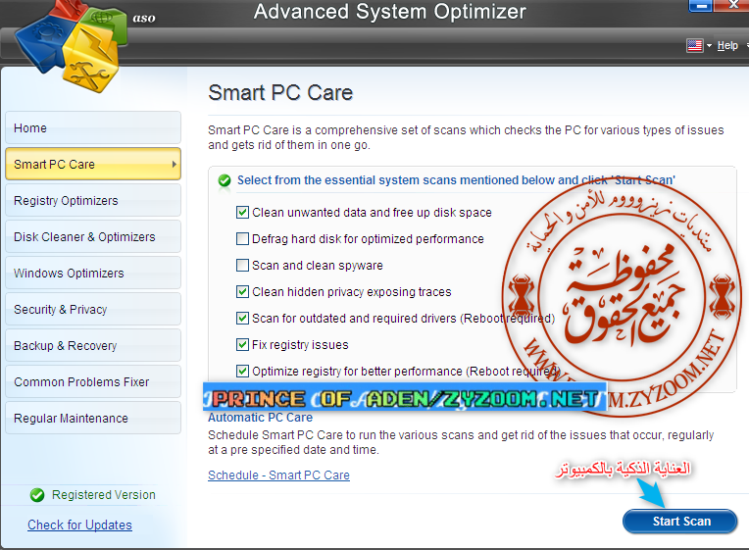
Task: Click the Automatic PC Care heading
Action: (260, 418)
